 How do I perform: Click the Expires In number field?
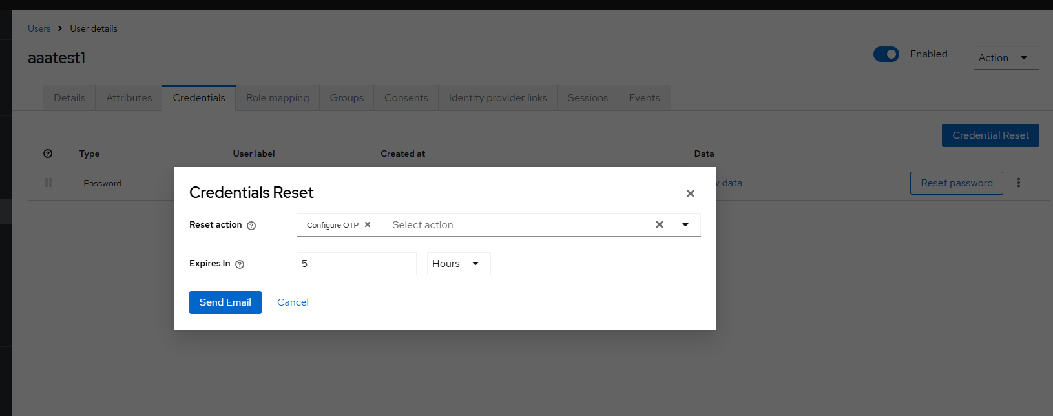click(x=356, y=264)
